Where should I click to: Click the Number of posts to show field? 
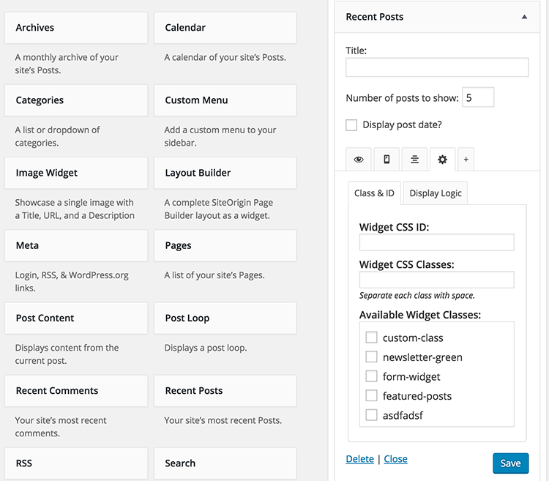478,97
